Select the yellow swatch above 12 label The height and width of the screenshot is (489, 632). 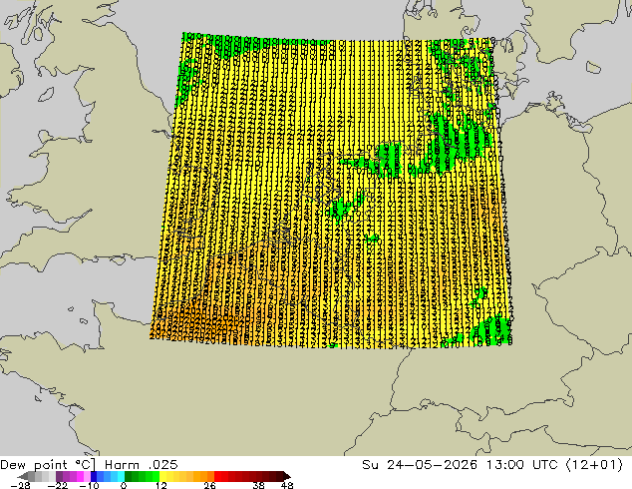click(x=162, y=476)
